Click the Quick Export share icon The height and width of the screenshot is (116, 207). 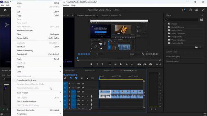[x=190, y=10]
